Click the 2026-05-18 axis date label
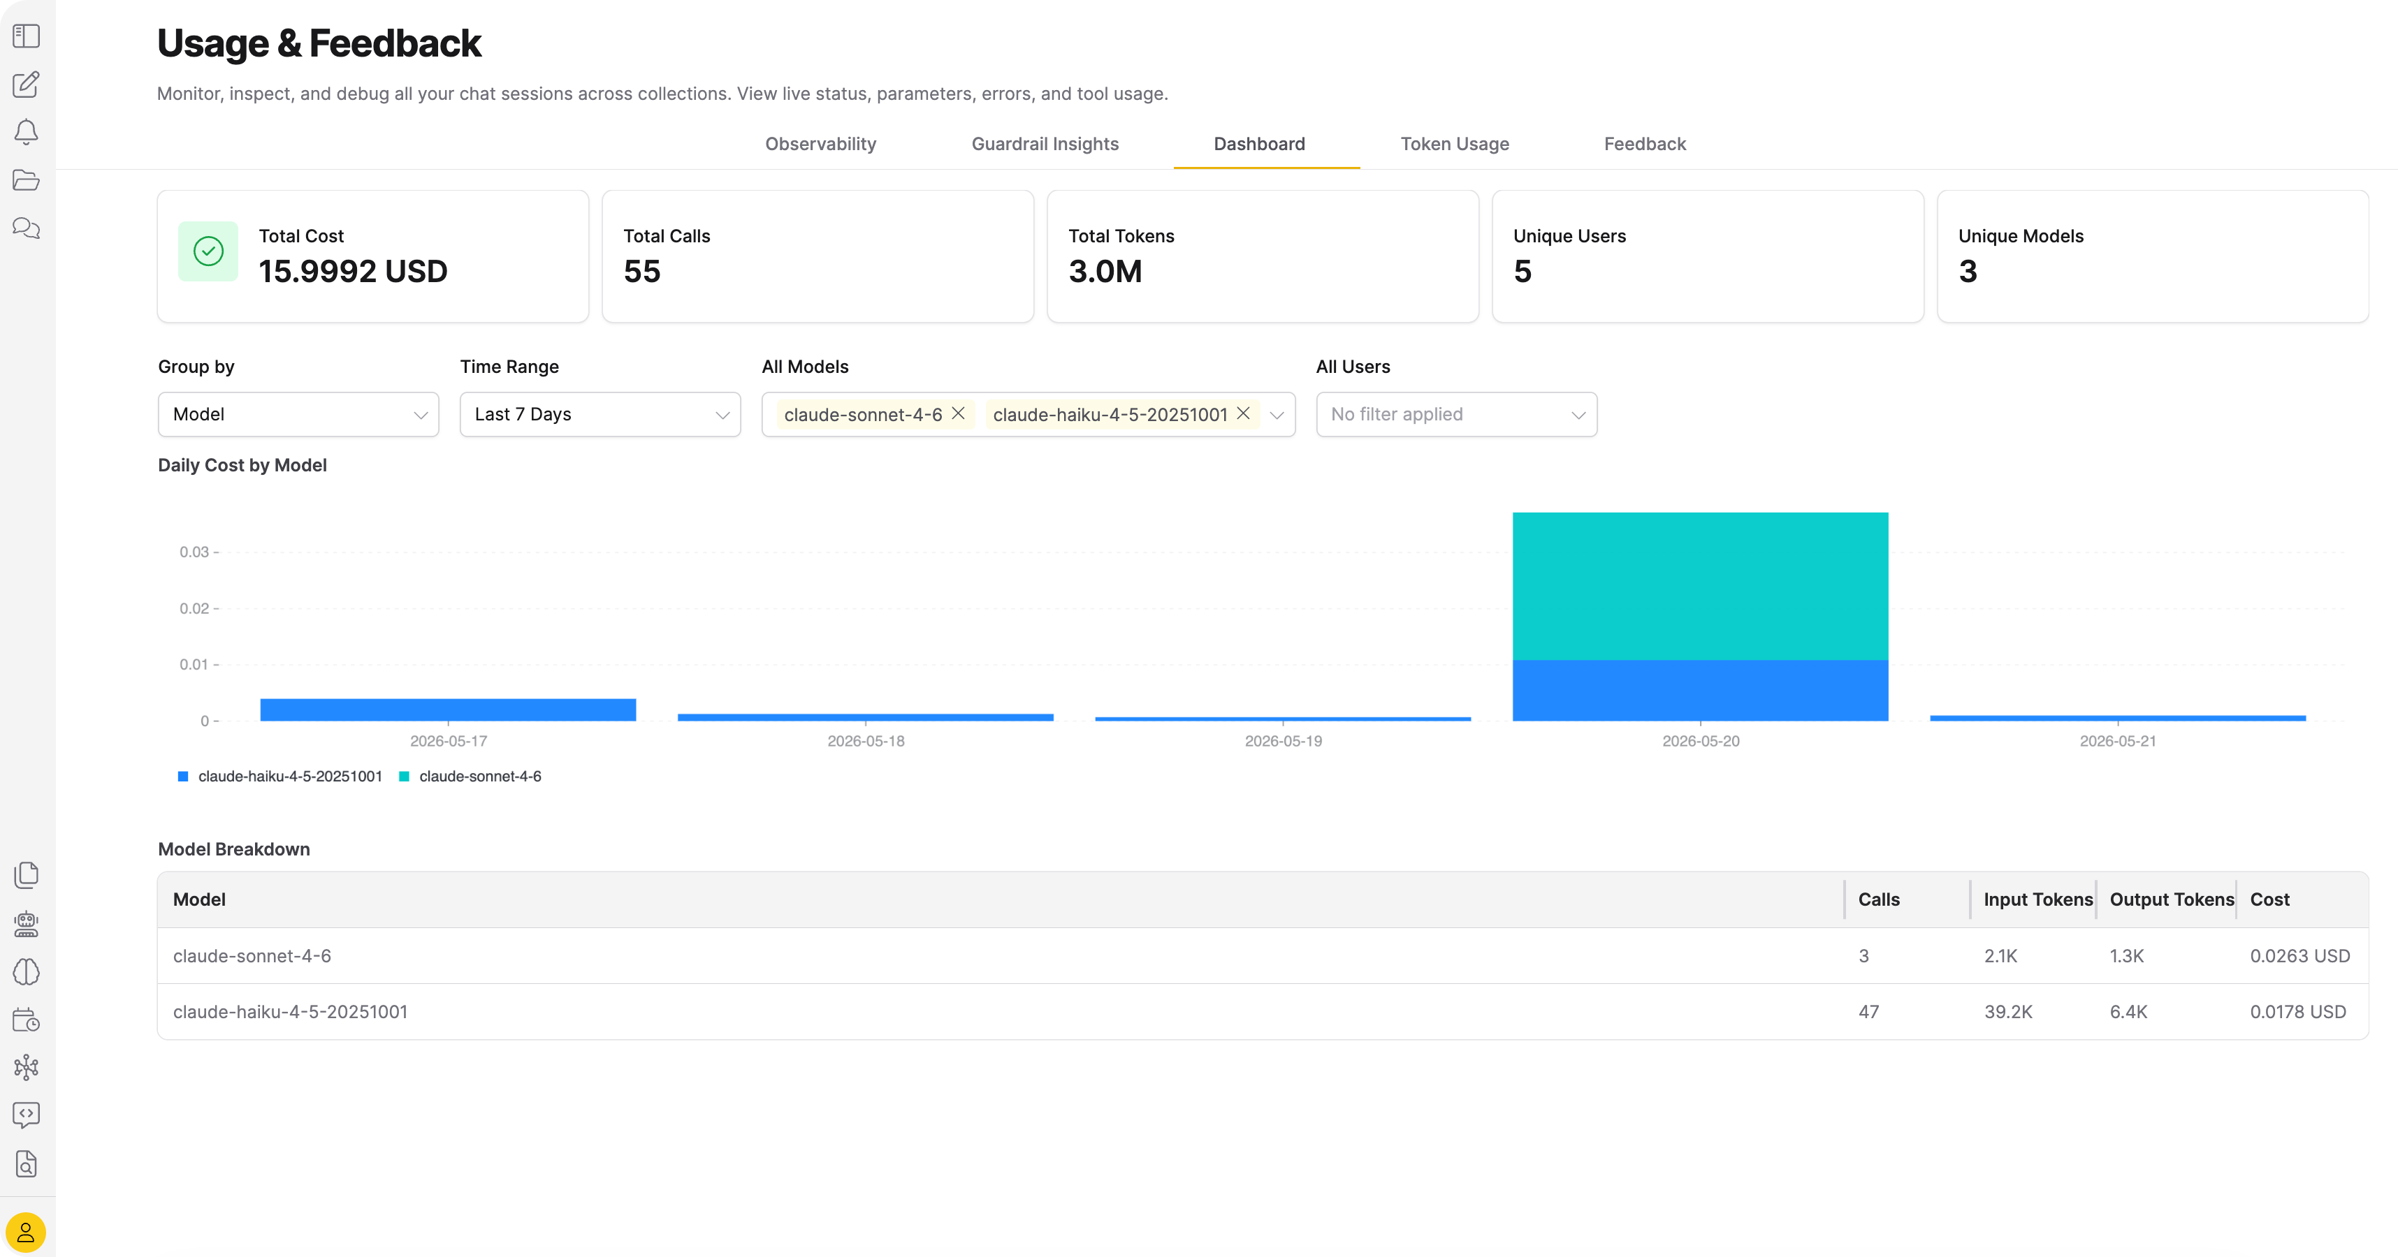The height and width of the screenshot is (1257, 2398). (866, 742)
